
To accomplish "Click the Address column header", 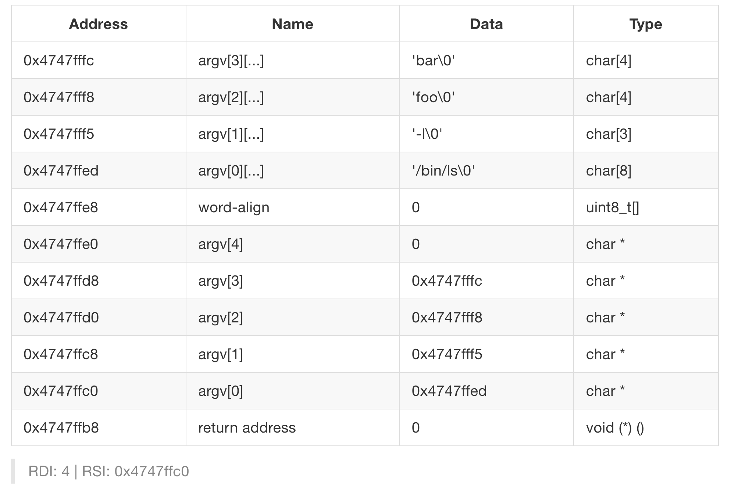I will coord(98,24).
